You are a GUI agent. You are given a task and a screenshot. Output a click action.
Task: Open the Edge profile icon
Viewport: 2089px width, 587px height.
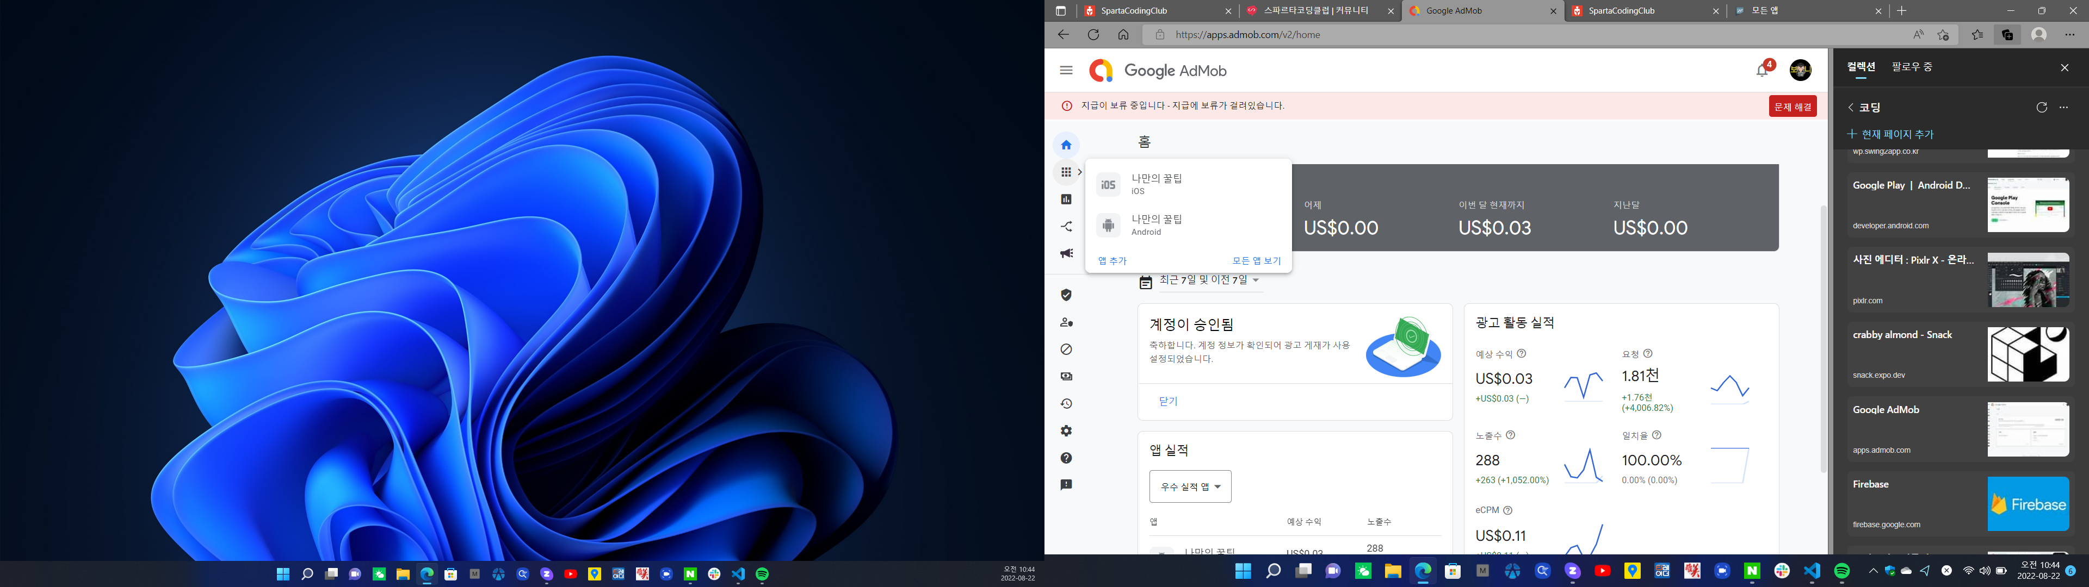[x=2039, y=35]
